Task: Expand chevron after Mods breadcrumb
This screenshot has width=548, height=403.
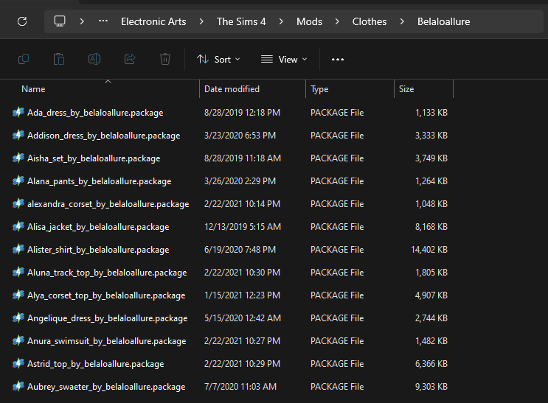Action: pos(337,21)
